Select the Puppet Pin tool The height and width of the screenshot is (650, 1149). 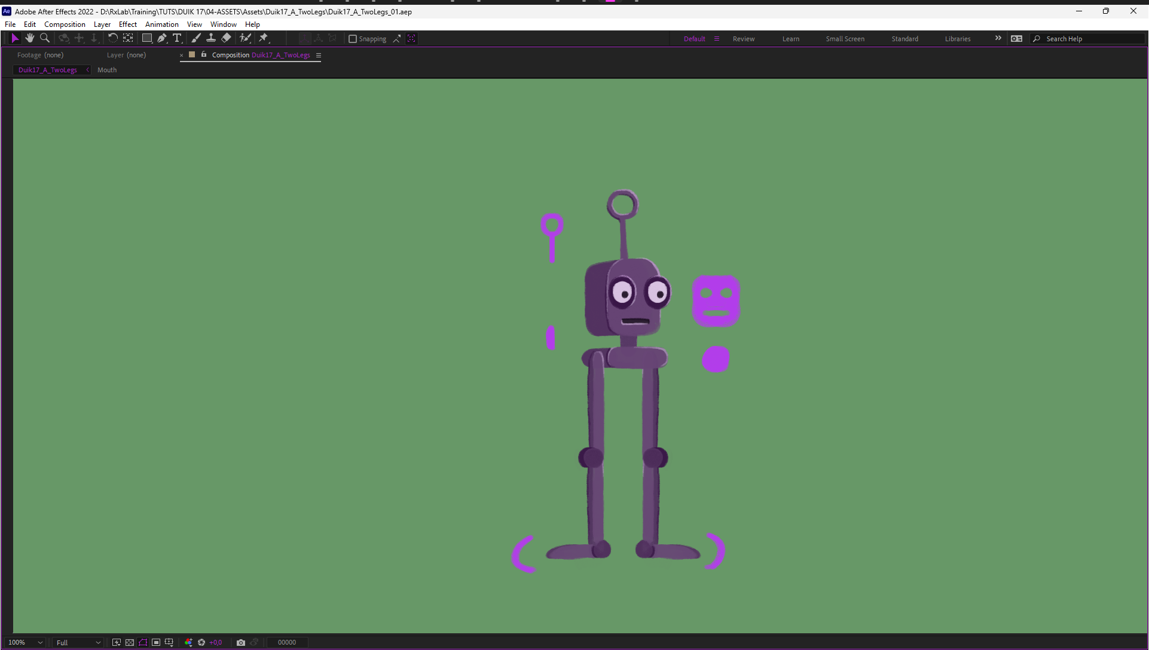tap(264, 38)
